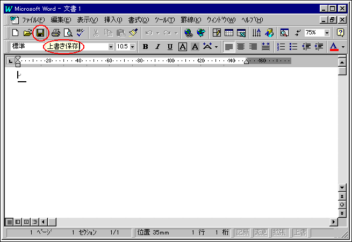
Task: Show the Web toolbar
Action: point(201,33)
